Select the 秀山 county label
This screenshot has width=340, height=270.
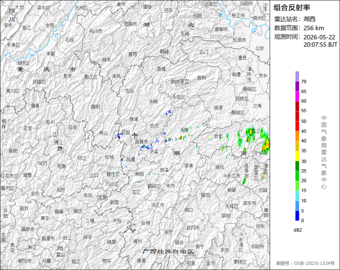coord(103,133)
